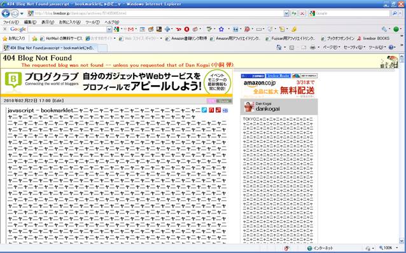
Task: Click the Stop loading X button
Action: click(302, 13)
